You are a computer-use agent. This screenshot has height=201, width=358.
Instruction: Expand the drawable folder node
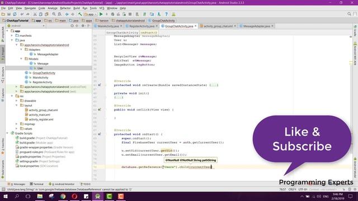click(x=16, y=100)
